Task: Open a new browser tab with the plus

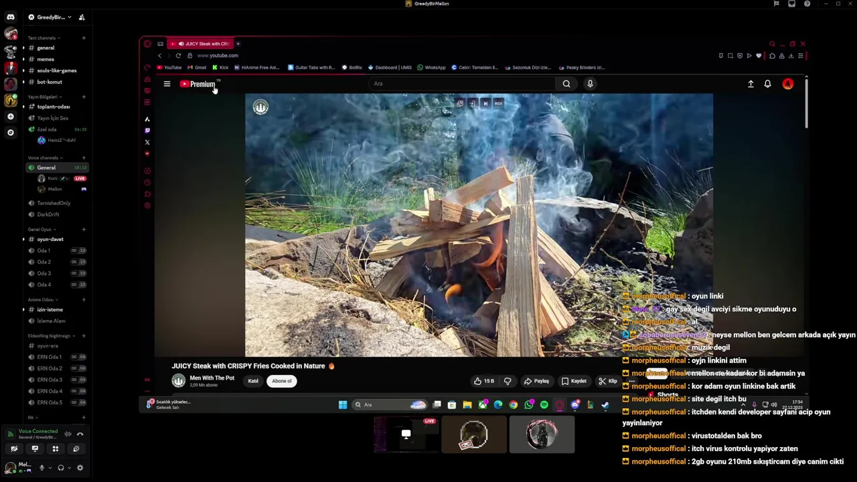Action: click(x=238, y=44)
